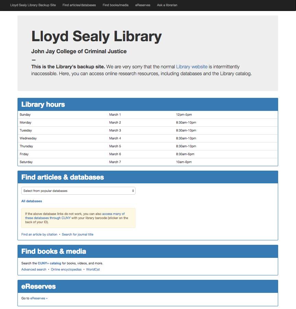This screenshot has height=309, width=296.
Task: Open Ask a librarian nav item
Action: (x=167, y=5)
